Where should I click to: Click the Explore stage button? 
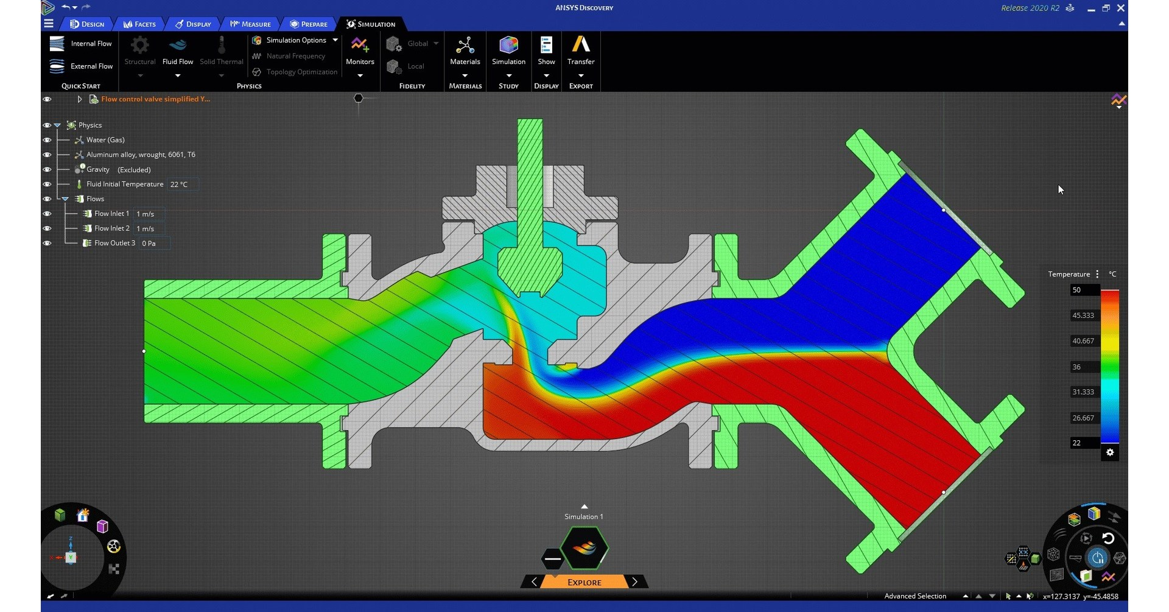click(584, 582)
